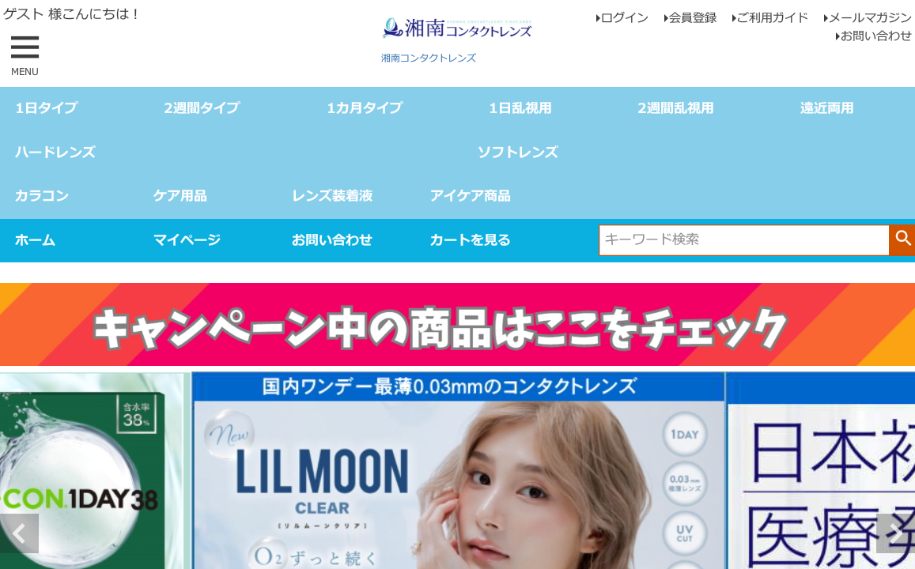This screenshot has height=569, width=915.
Task: Select the 1カ月タイプ category
Action: (x=365, y=108)
